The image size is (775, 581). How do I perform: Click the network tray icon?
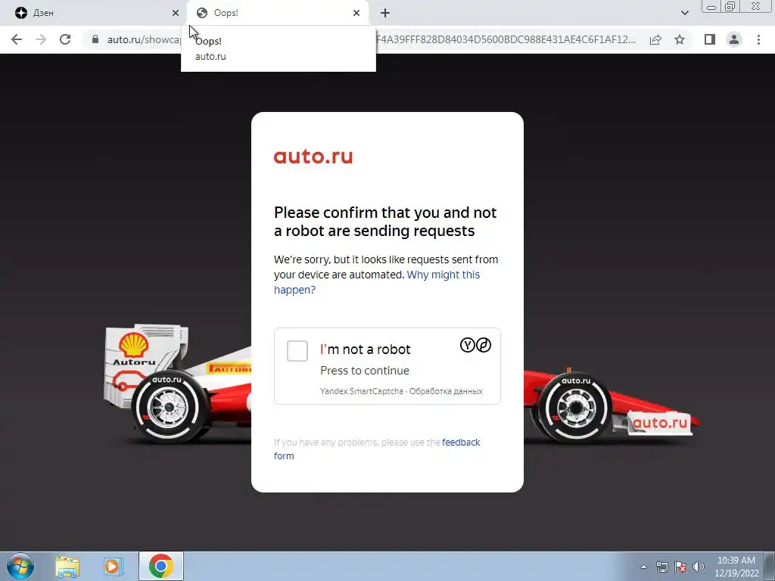point(661,567)
